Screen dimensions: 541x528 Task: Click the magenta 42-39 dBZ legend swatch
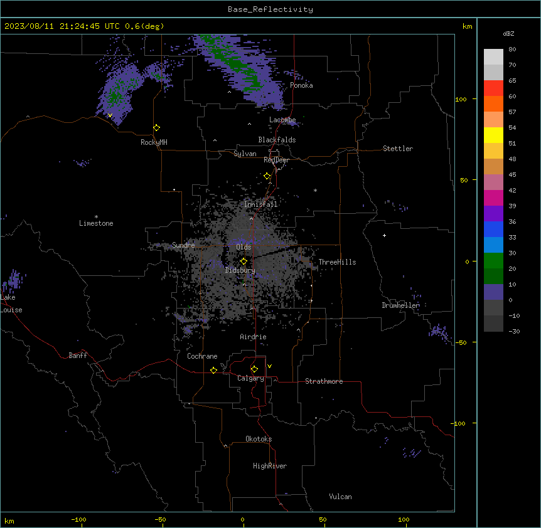click(493, 198)
